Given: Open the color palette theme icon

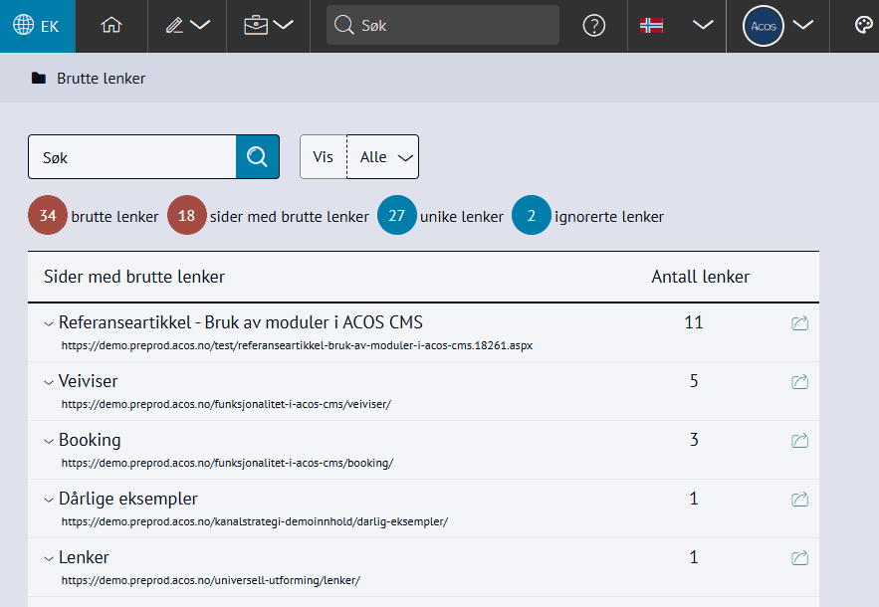Looking at the screenshot, I should pos(865,26).
